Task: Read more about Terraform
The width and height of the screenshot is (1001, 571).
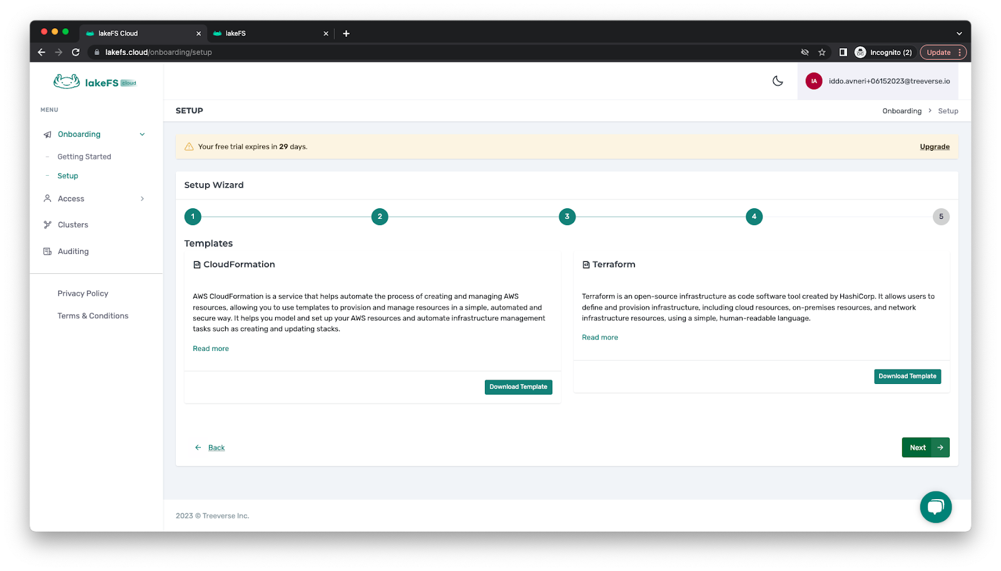Action: point(600,338)
